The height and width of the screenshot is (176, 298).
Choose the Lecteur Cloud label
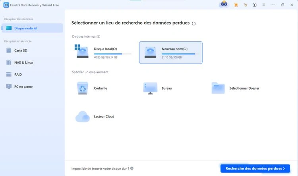(x=104, y=117)
